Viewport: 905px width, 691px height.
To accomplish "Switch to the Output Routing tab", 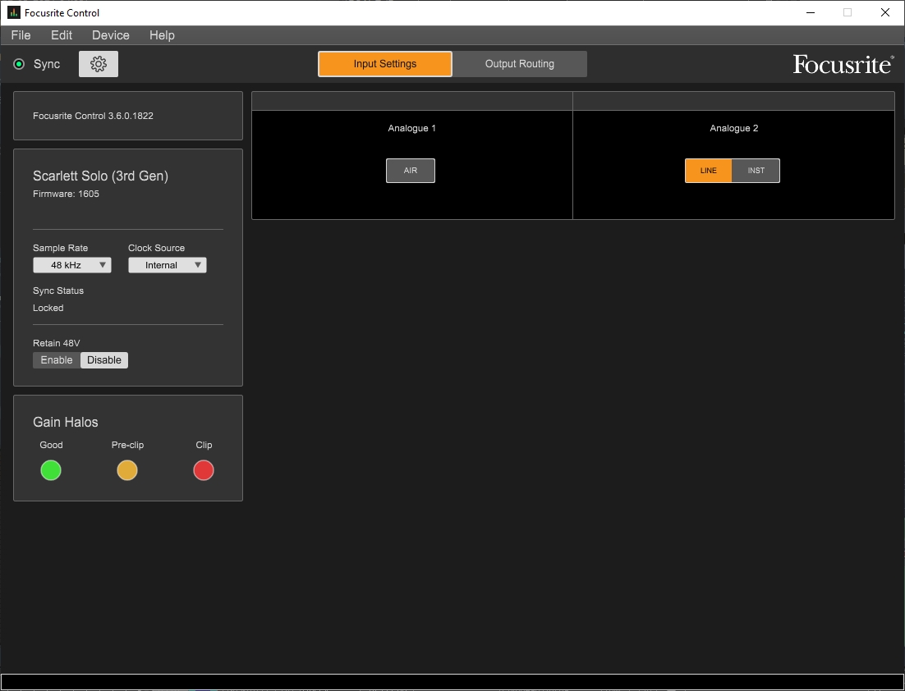I will [520, 64].
